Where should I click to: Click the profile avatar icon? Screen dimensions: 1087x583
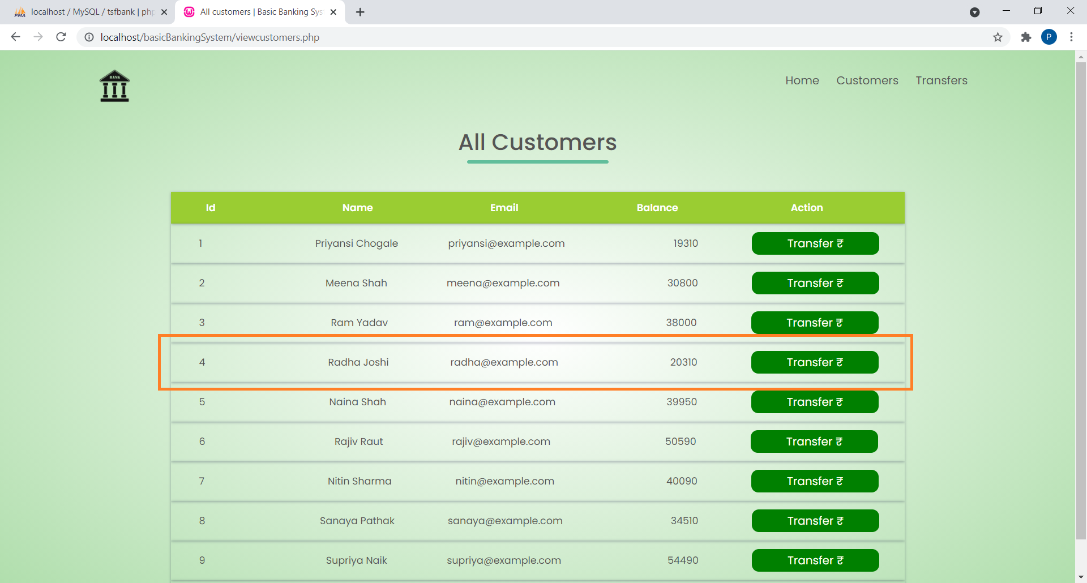tap(1049, 37)
